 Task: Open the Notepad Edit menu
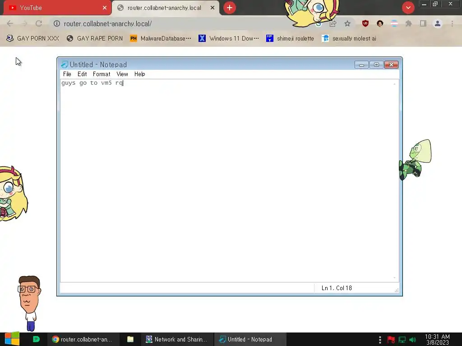(x=82, y=74)
